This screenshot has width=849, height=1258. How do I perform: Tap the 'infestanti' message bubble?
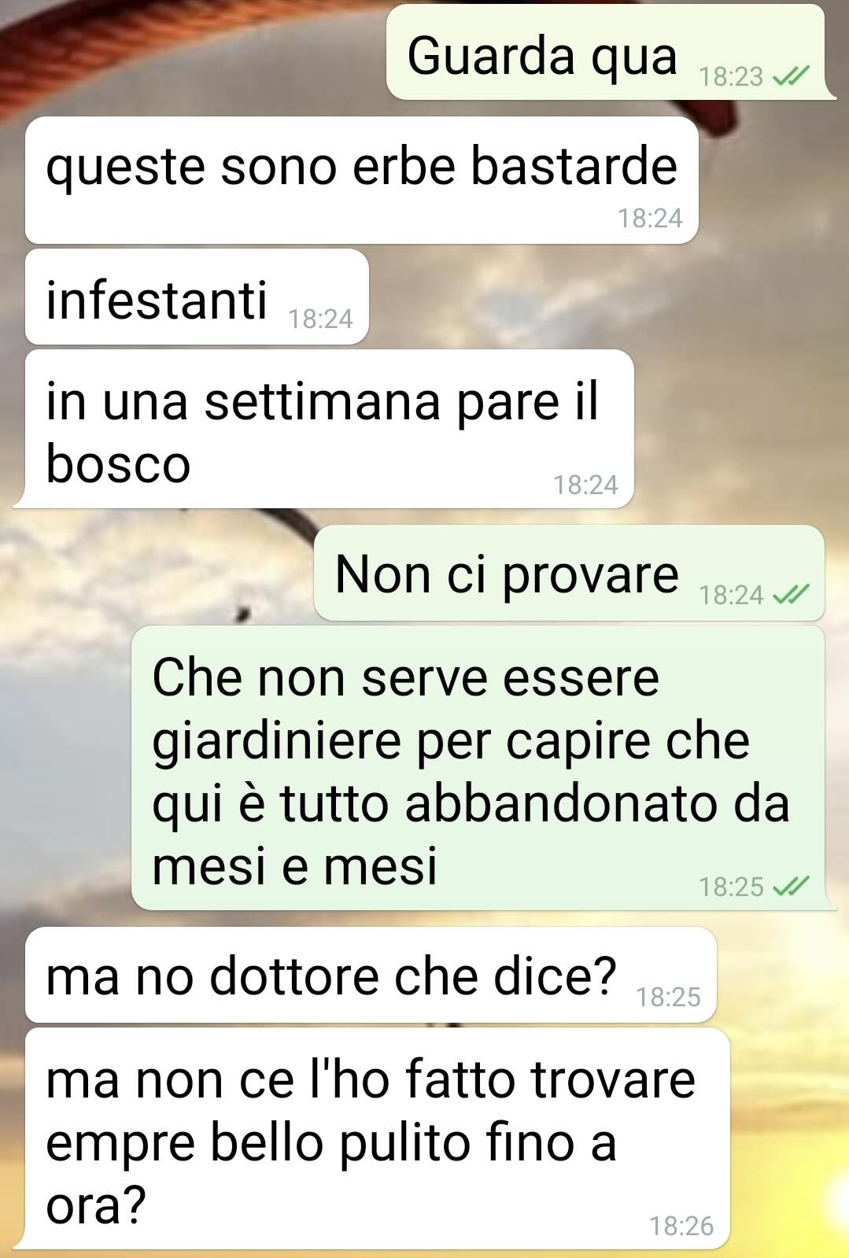coord(197,297)
